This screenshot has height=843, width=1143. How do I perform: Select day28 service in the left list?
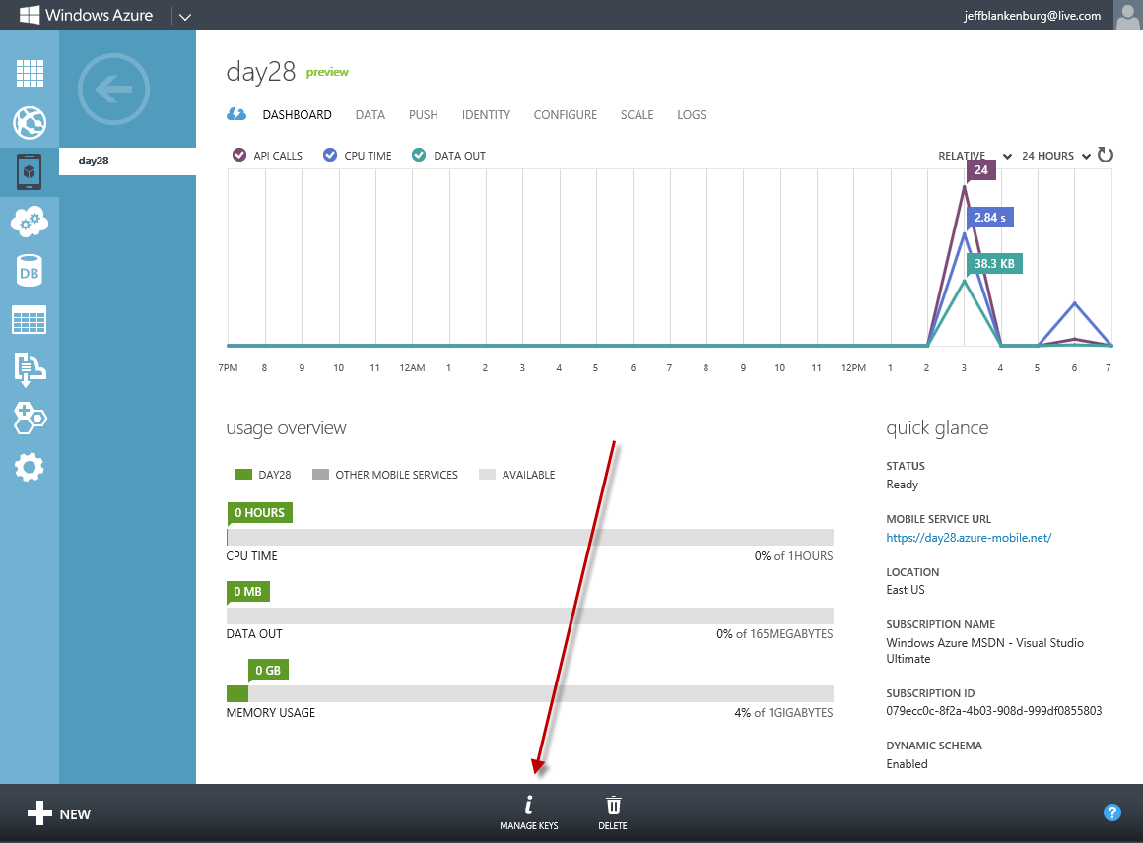point(94,161)
